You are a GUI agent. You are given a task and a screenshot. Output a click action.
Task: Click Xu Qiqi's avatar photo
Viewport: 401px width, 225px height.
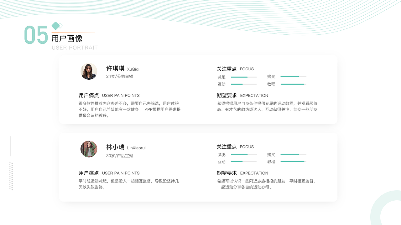click(x=89, y=71)
